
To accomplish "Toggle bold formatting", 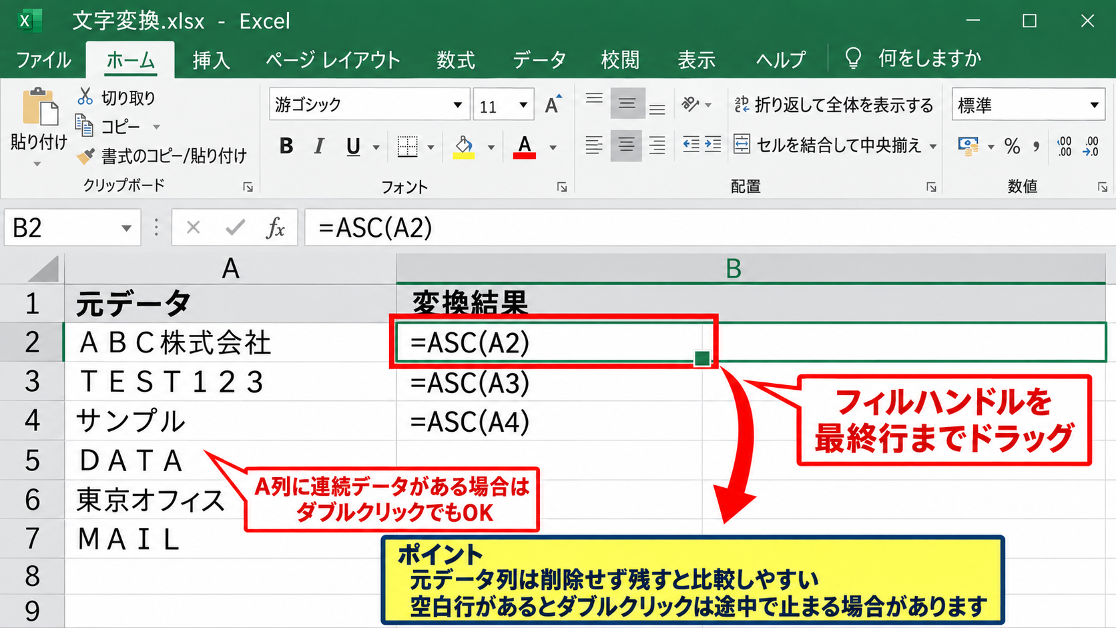I will coord(286,145).
